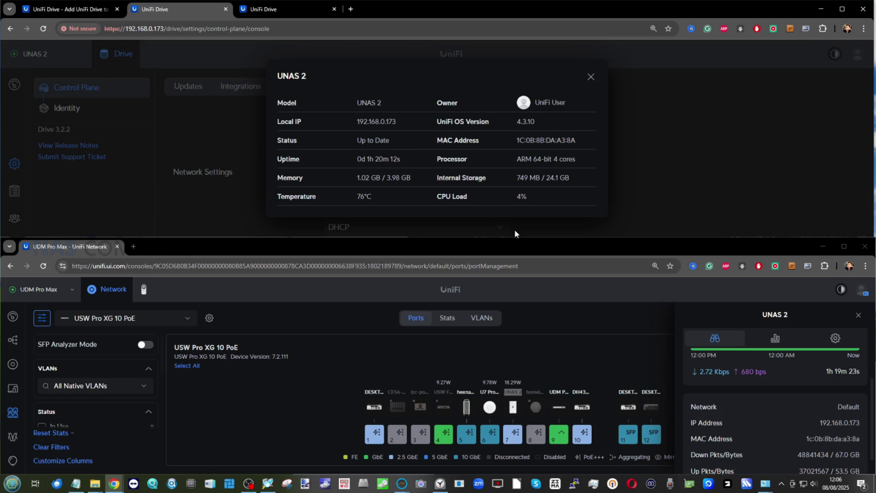
Task: Switch to the VLANs tab
Action: click(x=481, y=318)
